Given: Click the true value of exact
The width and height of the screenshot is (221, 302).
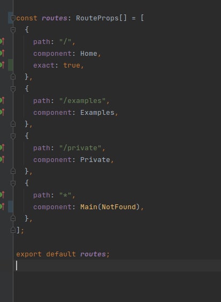Looking at the screenshot, I should point(72,65).
